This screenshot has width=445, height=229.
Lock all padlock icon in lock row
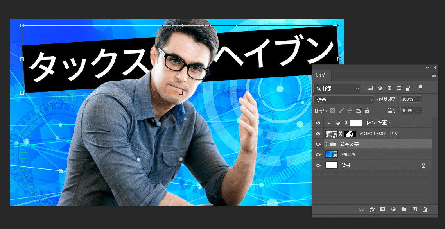pos(367,110)
